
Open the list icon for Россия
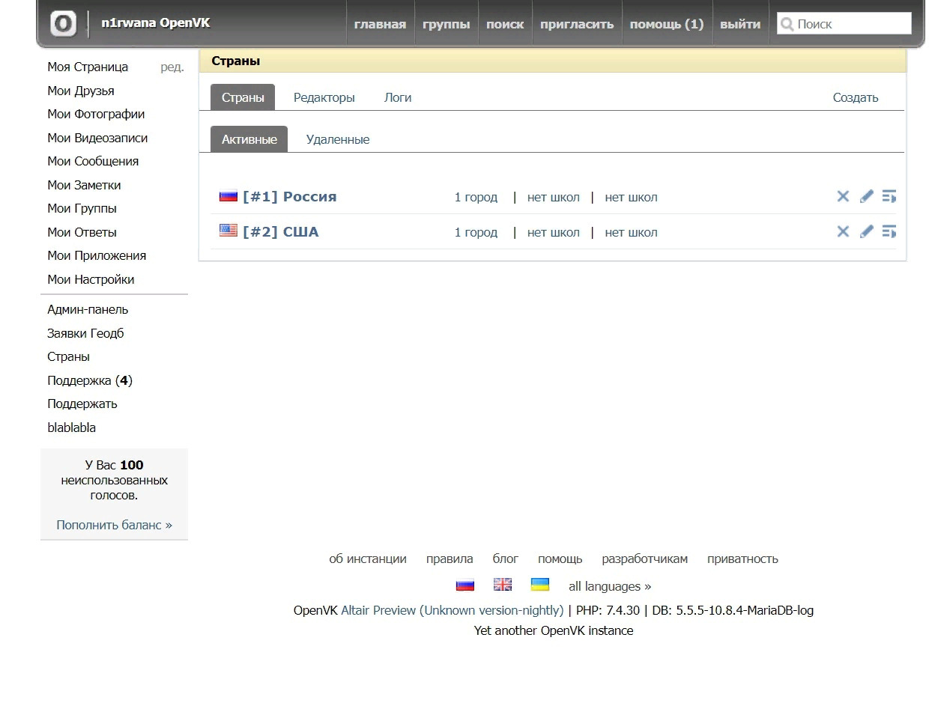pyautogui.click(x=889, y=196)
